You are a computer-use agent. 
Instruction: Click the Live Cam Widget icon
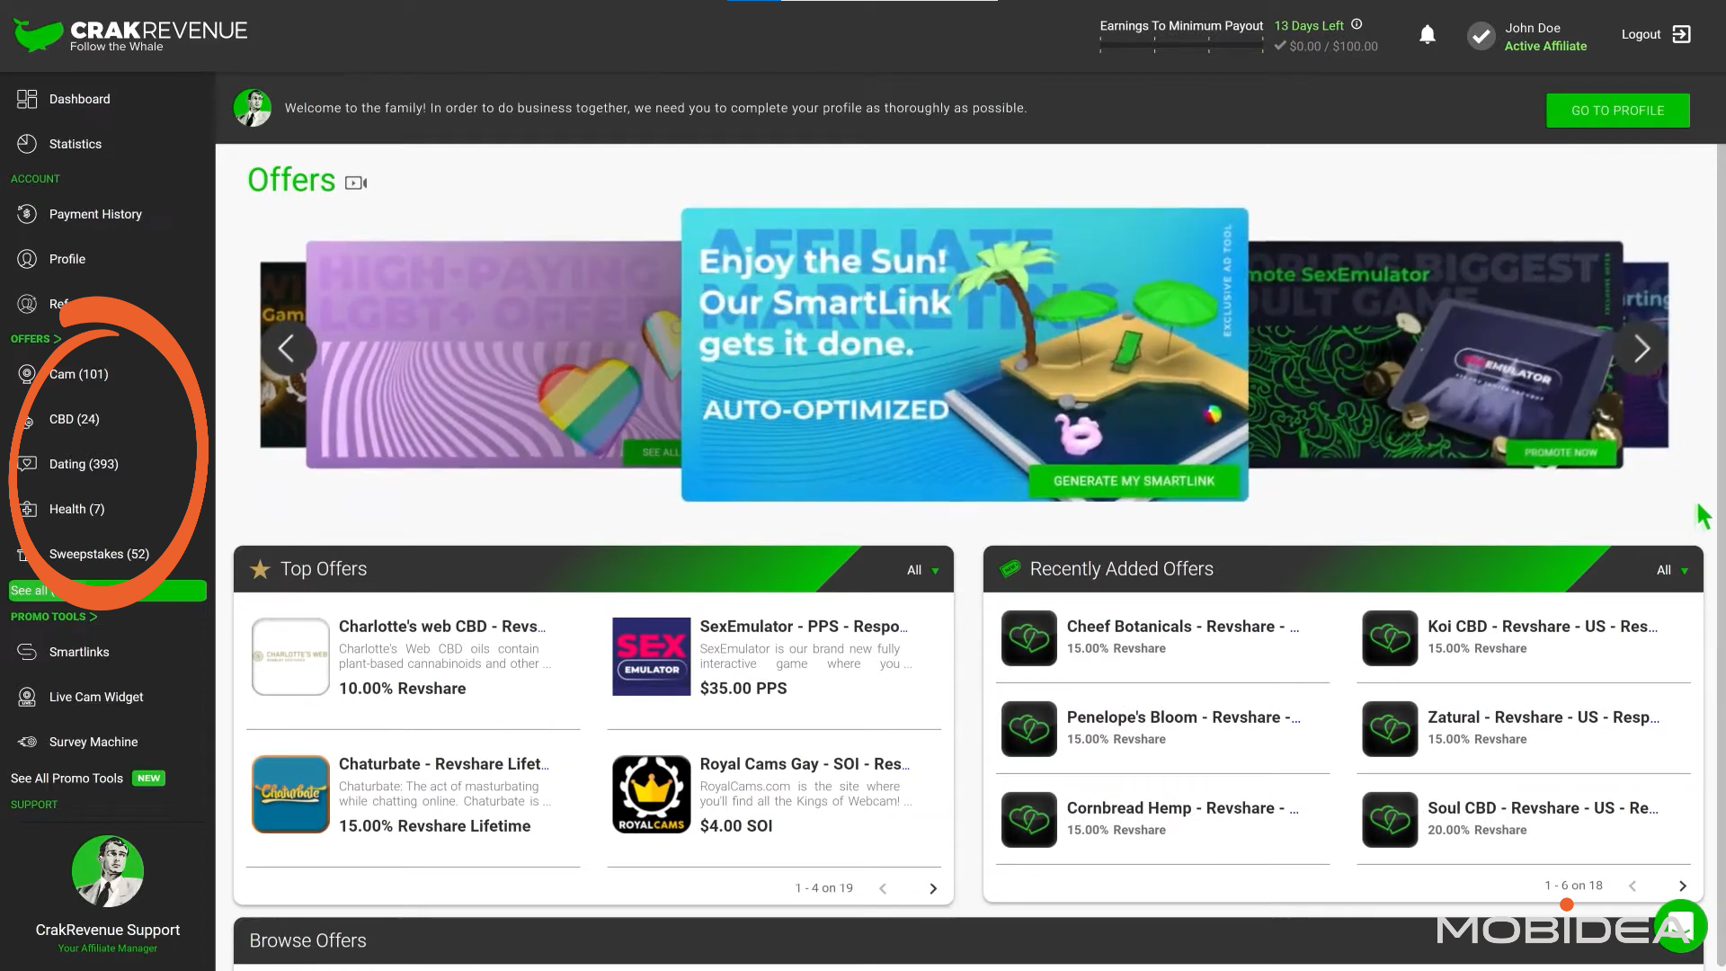(27, 697)
